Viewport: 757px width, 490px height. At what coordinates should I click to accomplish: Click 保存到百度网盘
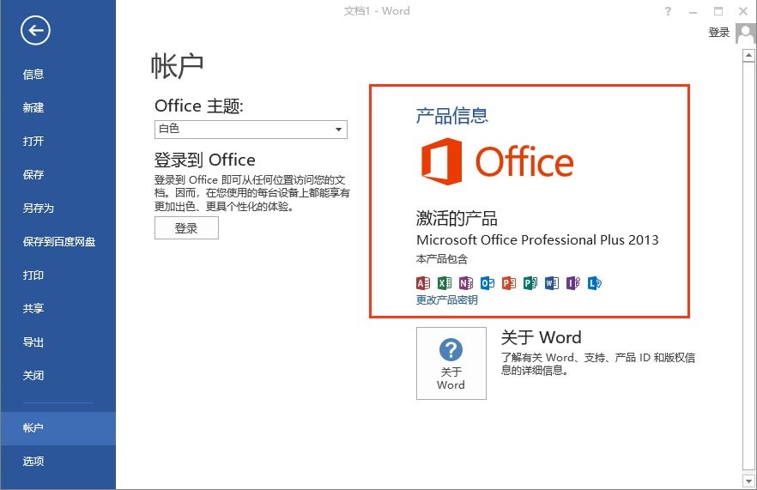tap(58, 241)
